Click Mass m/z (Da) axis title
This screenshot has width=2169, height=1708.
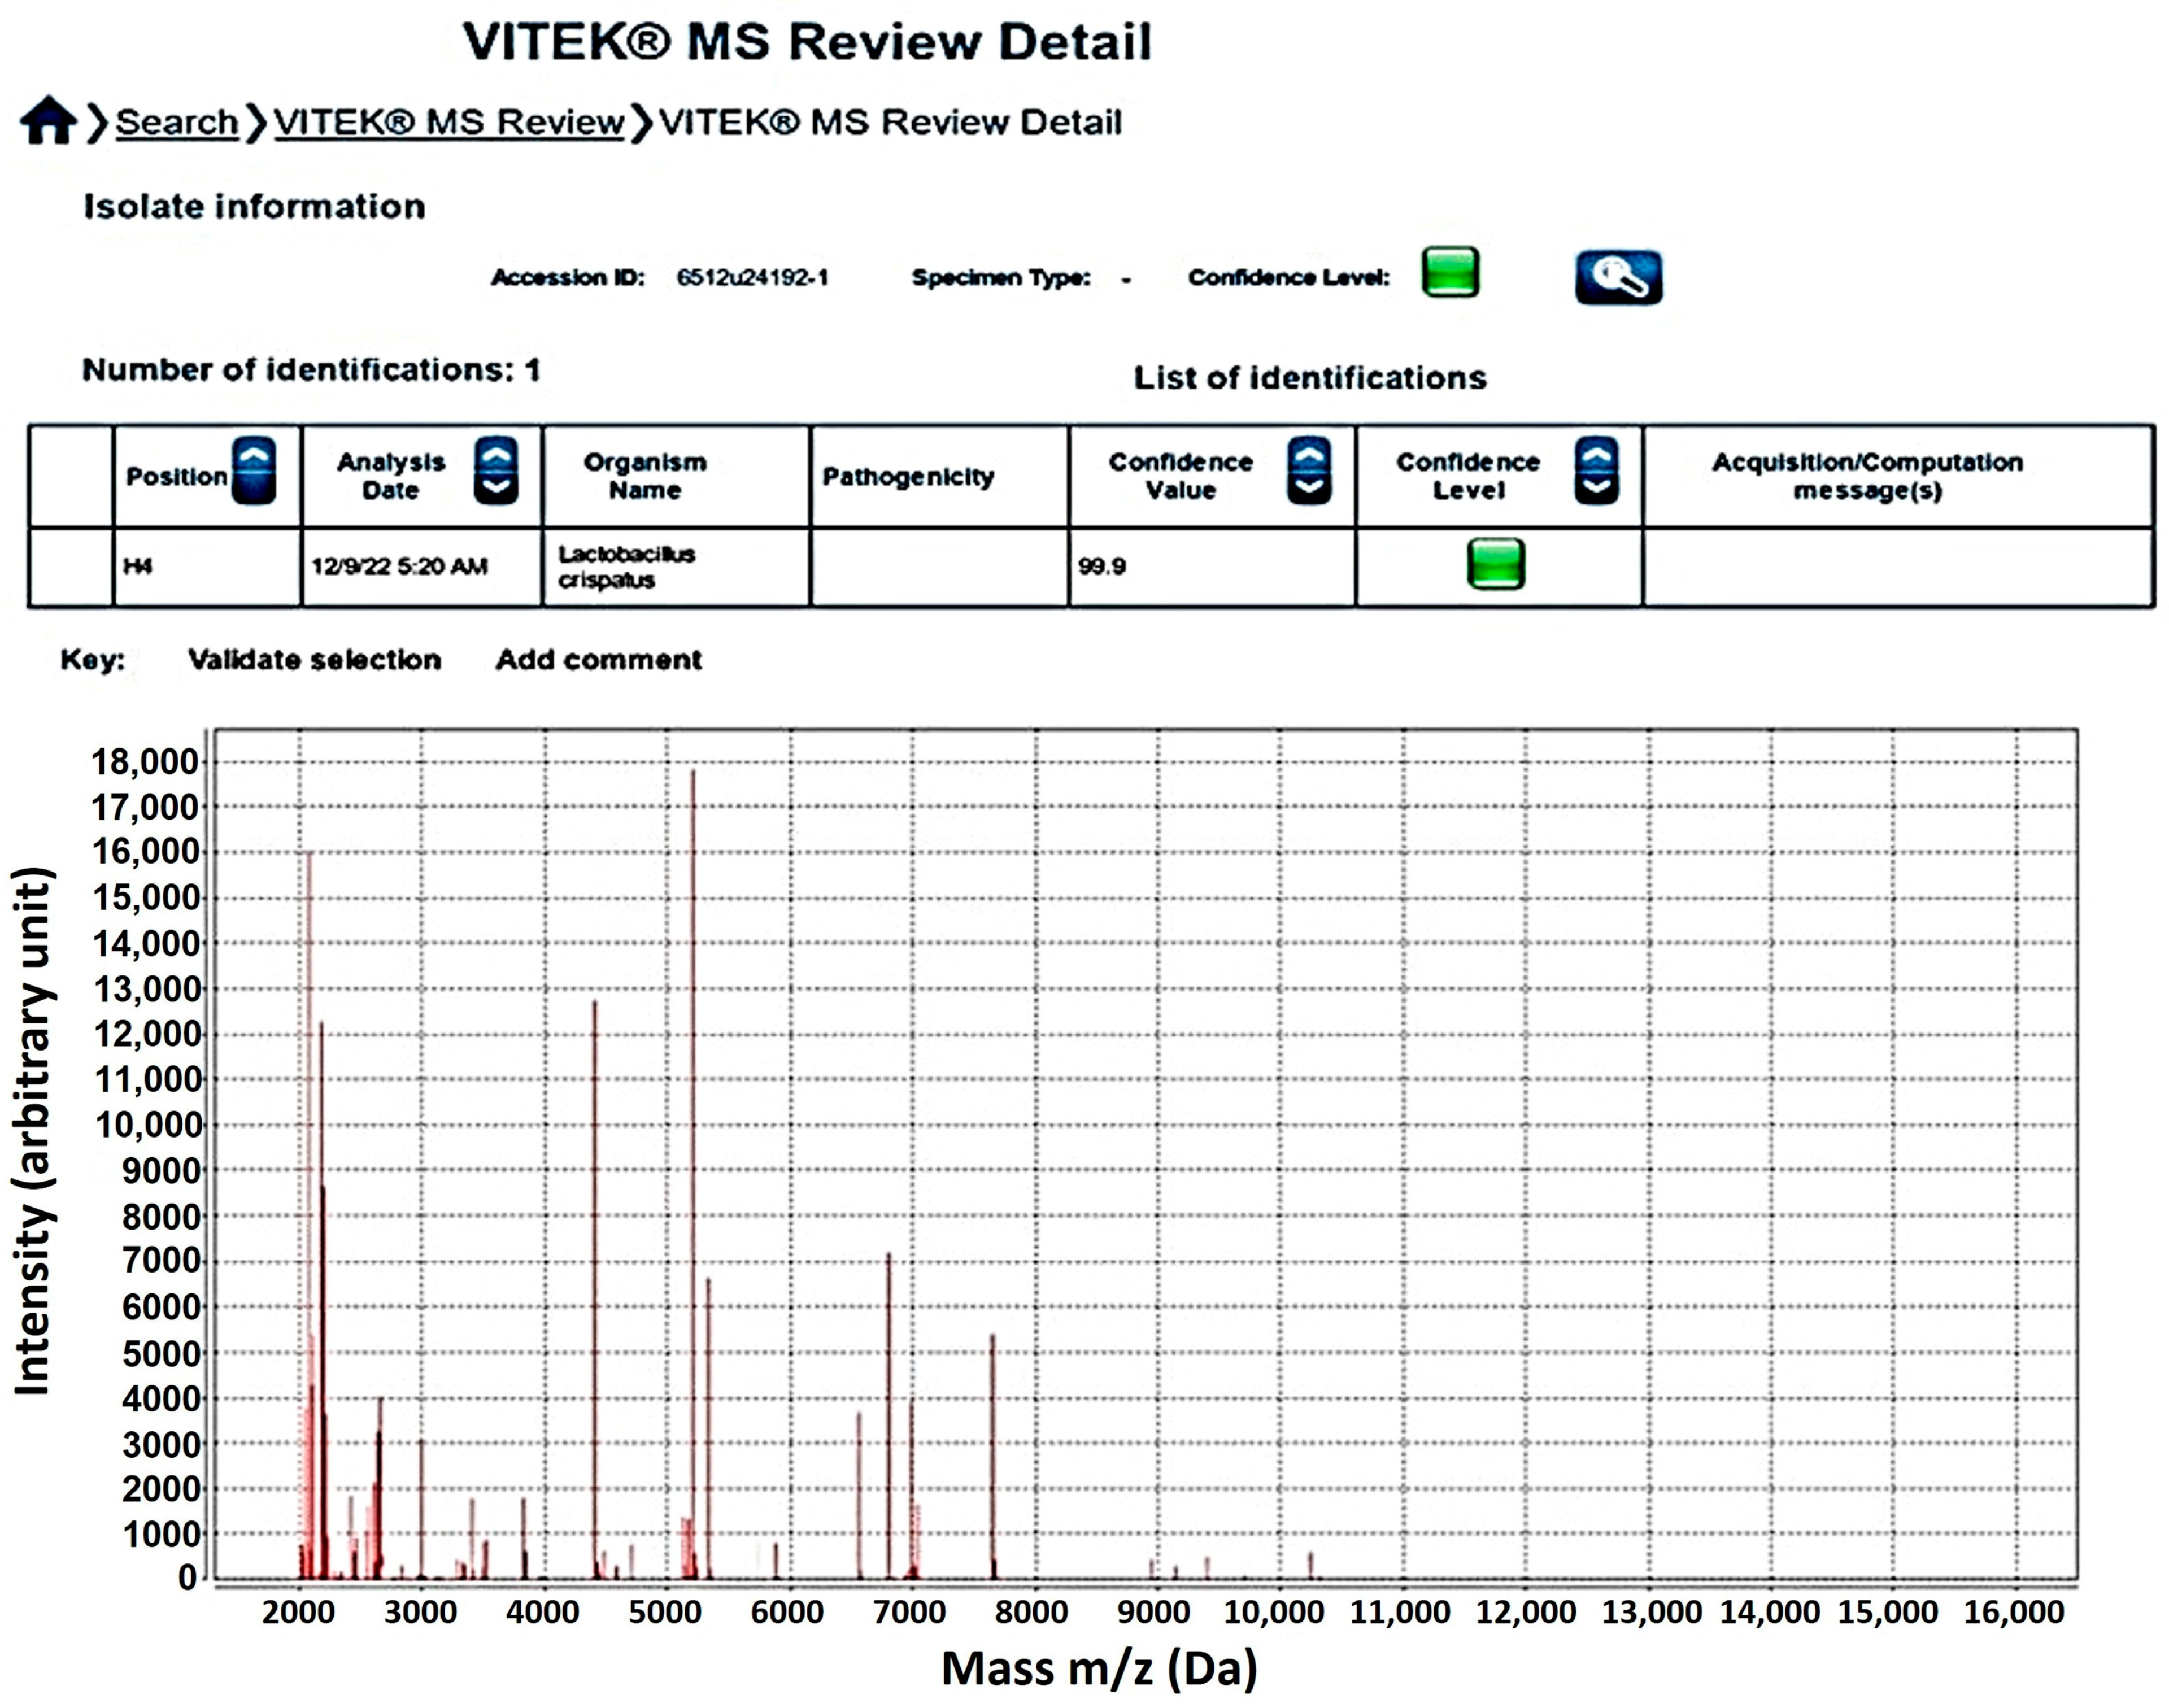(x=1099, y=1668)
